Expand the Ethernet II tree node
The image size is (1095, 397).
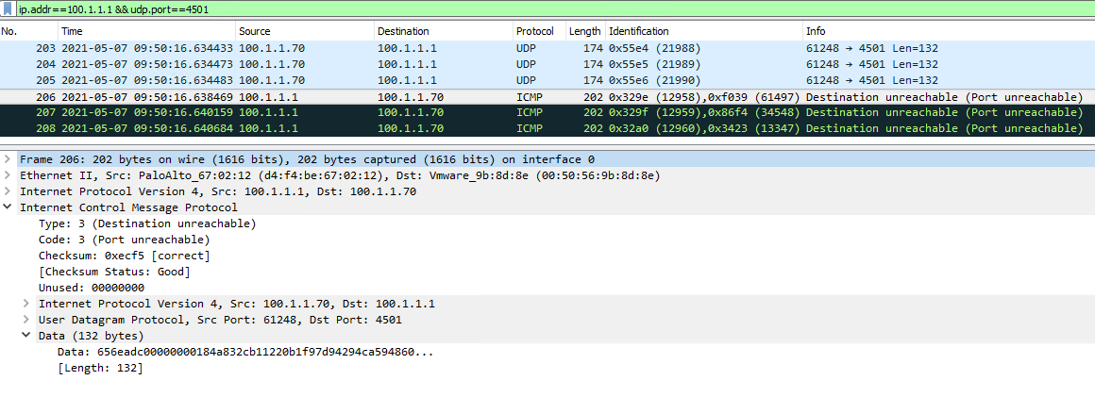(7, 175)
